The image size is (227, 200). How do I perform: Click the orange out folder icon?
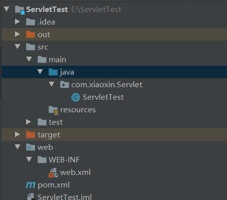(31, 35)
